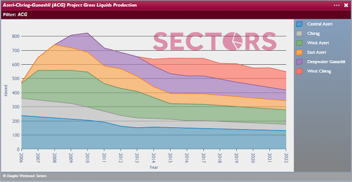The image size is (352, 182).
Task: Click the 2018 year axis label
Action: coord(220,158)
